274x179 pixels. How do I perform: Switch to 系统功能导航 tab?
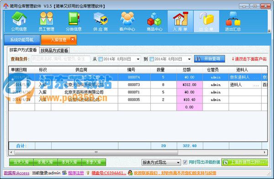pos(22,40)
